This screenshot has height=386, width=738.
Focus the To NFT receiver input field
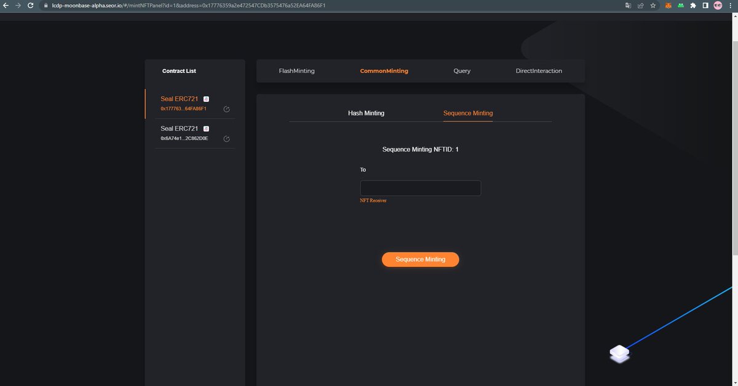421,188
